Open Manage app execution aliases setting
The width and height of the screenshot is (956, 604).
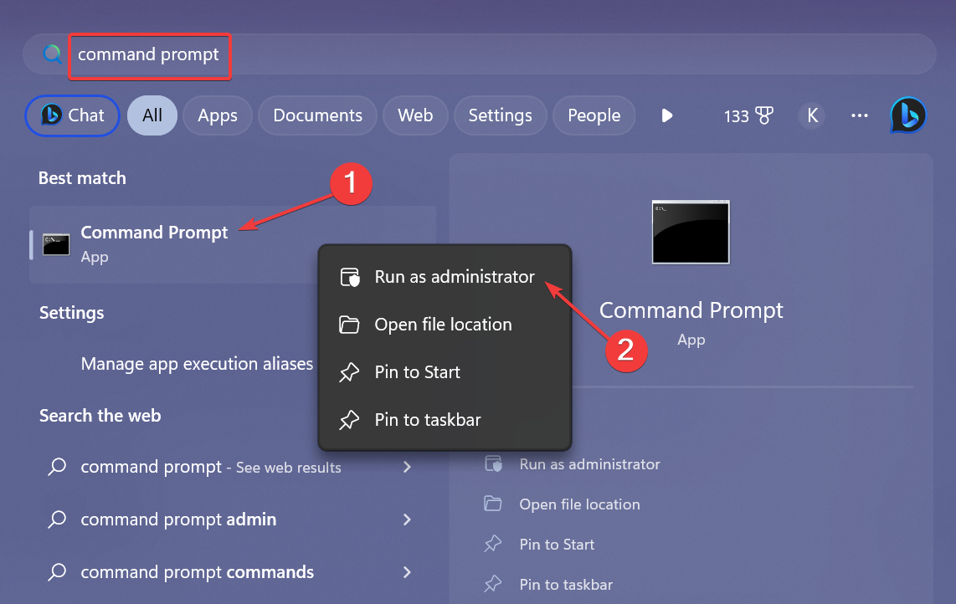pyautogui.click(x=197, y=364)
